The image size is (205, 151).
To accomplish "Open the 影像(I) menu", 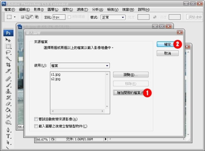I will point(39,10).
